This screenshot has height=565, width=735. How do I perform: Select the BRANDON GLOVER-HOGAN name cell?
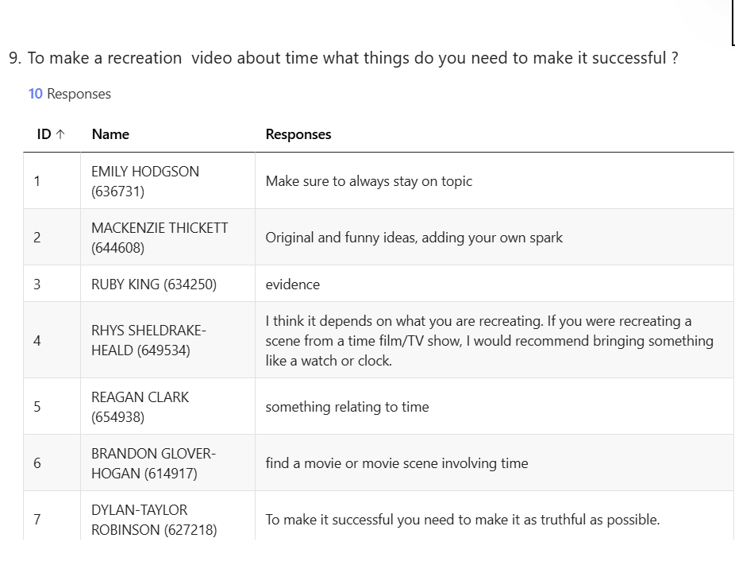click(167, 463)
